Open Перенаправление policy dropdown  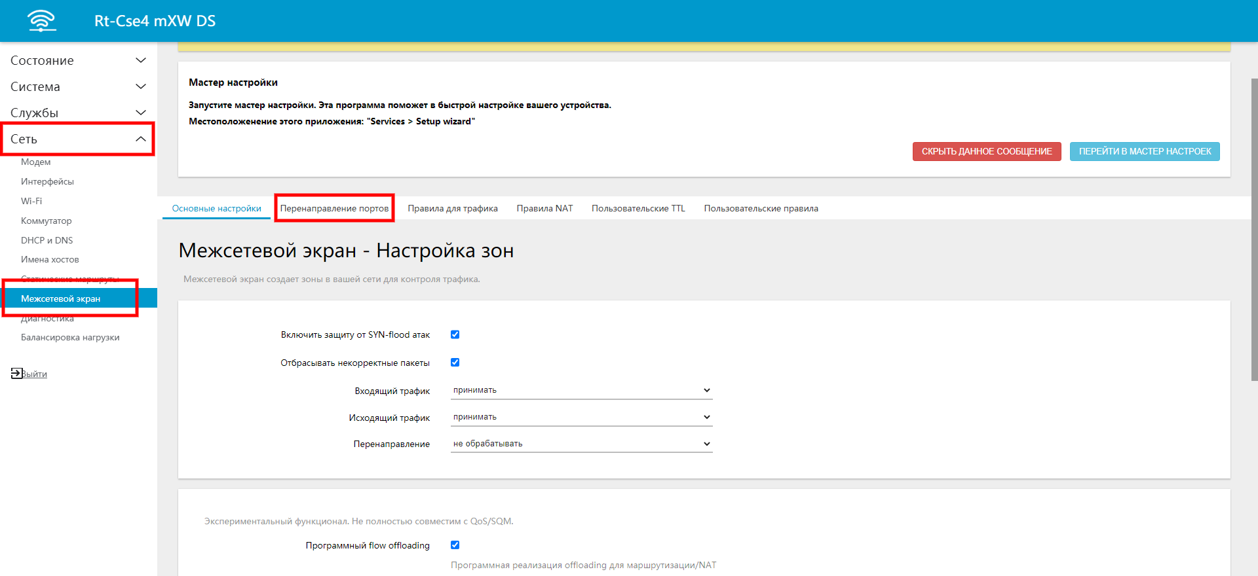(582, 444)
